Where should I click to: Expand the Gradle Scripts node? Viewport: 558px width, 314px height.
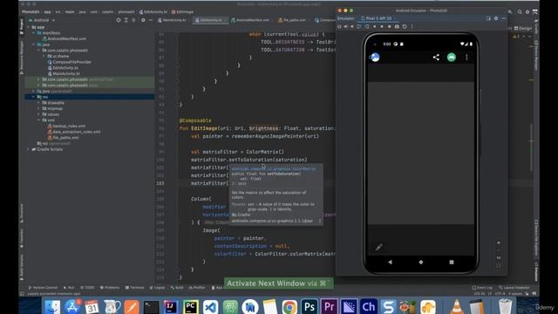(x=29, y=149)
